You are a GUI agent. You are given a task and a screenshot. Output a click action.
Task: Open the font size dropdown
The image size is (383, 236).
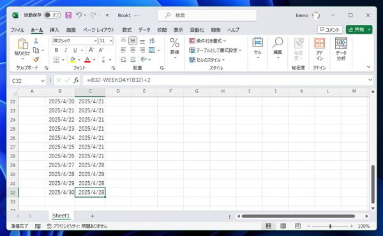click(x=110, y=41)
